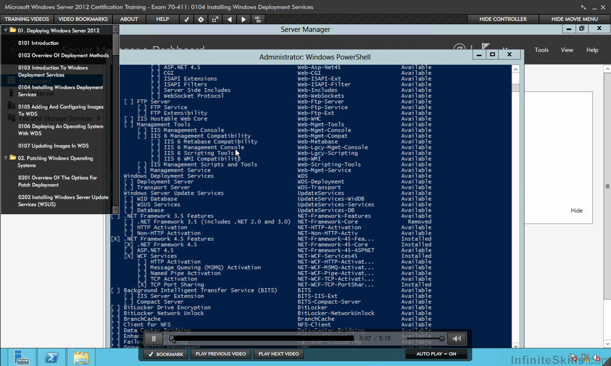Click the video list scrollbar down arrow
The width and height of the screenshot is (611, 366).
coord(115,209)
